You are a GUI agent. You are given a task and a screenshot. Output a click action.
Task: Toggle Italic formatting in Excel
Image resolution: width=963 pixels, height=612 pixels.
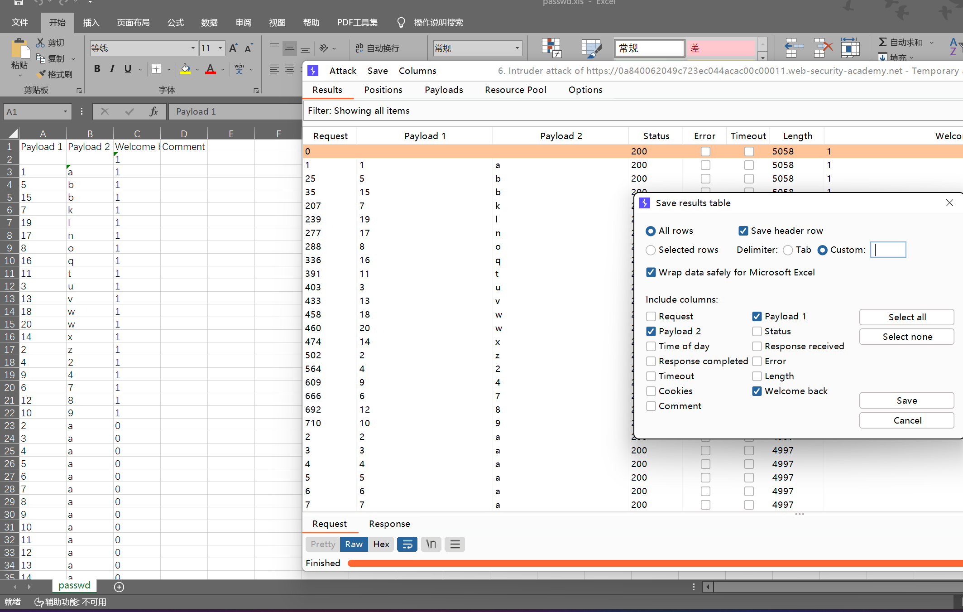(112, 69)
